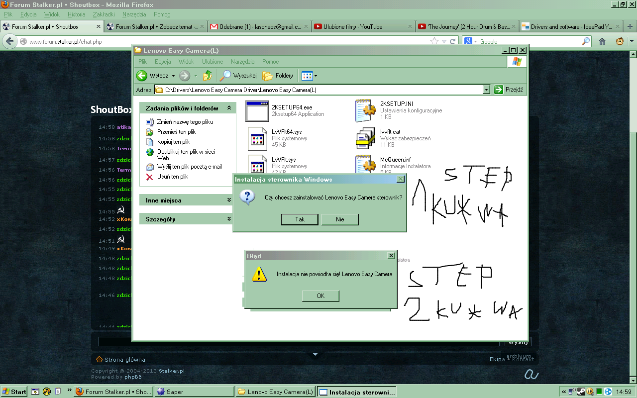
Task: Switch to the Ulubione filmy YouTube tab
Action: click(x=362, y=26)
